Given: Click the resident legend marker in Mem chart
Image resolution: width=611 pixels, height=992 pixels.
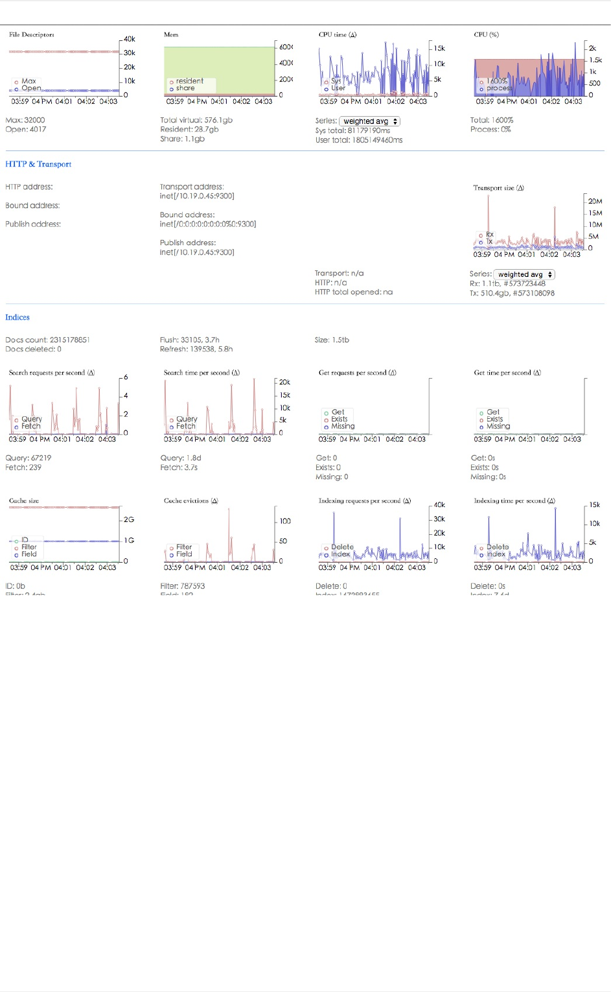Looking at the screenshot, I should 171,82.
